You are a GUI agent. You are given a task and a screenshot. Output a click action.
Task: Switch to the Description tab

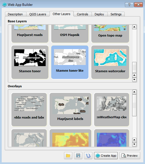pyautogui.click(x=15, y=14)
